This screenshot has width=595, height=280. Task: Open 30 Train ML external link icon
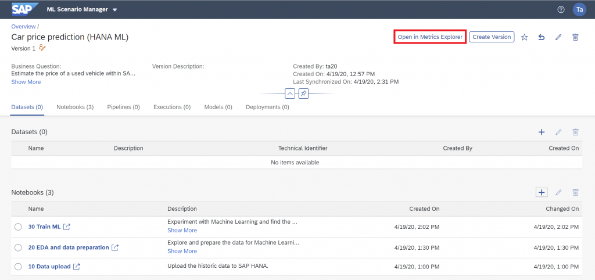point(67,227)
